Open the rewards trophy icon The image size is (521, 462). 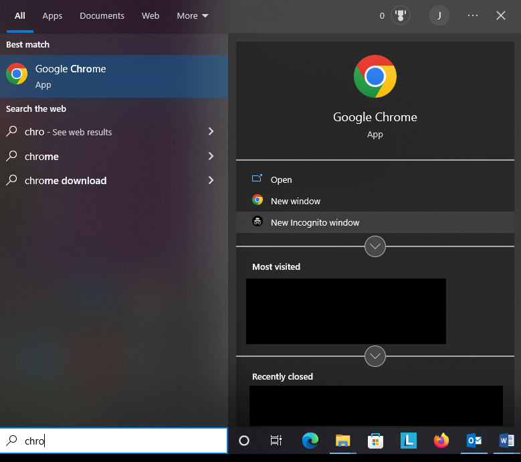pos(401,15)
